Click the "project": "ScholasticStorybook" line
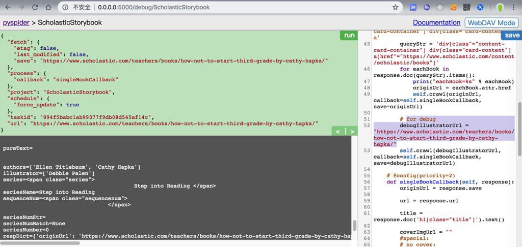522x247 pixels. pyautogui.click(x=61, y=92)
